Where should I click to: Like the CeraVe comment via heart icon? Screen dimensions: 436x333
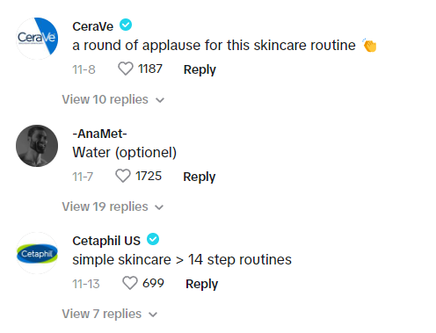coord(126,69)
